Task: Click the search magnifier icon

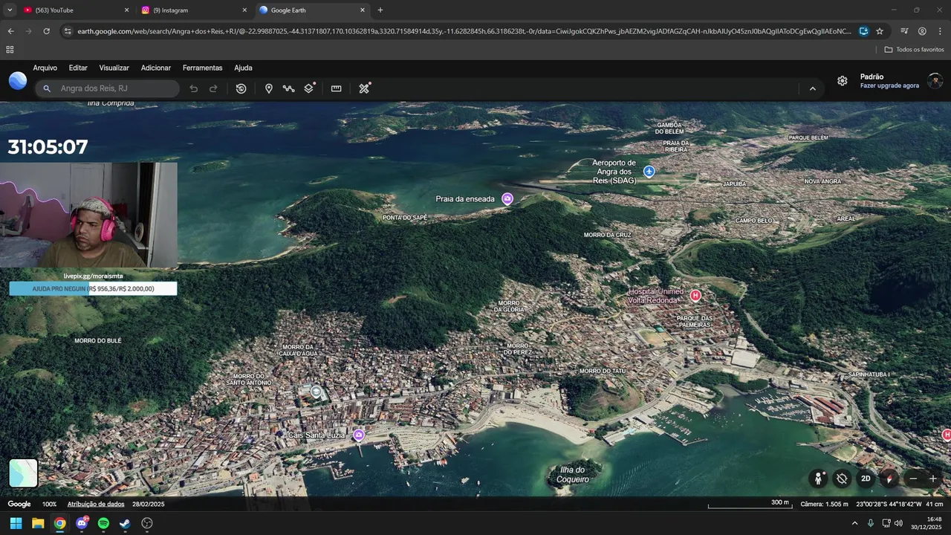Action: [x=47, y=88]
